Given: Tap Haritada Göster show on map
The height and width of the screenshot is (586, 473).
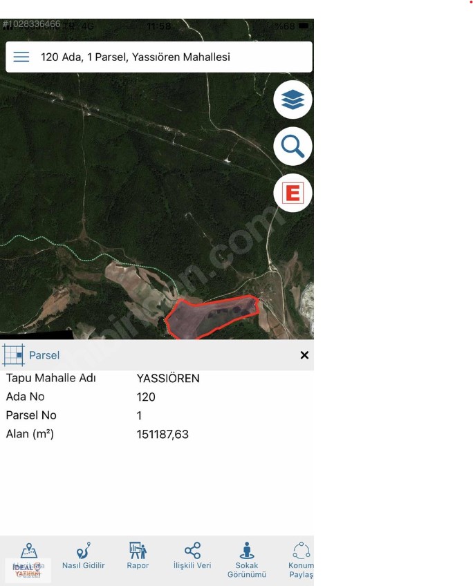Looking at the screenshot, I should (28, 560).
